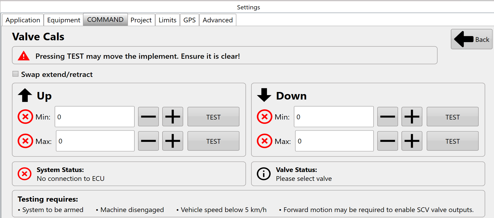Decrease Down Min value with minus button

click(388, 117)
